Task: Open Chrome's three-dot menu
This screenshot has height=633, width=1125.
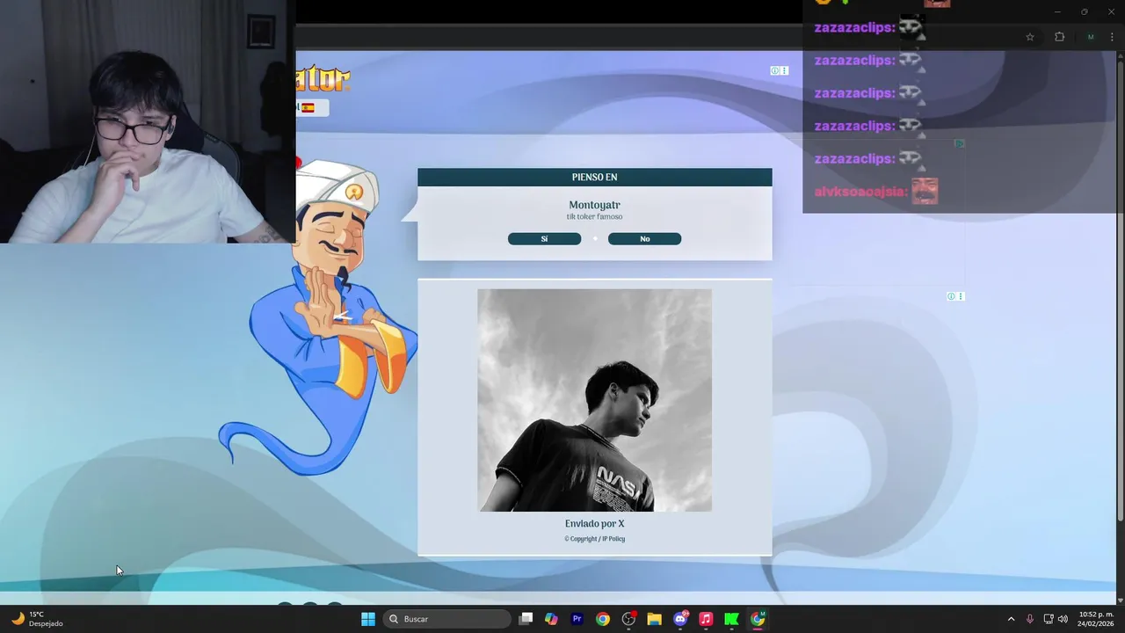Action: [1112, 37]
